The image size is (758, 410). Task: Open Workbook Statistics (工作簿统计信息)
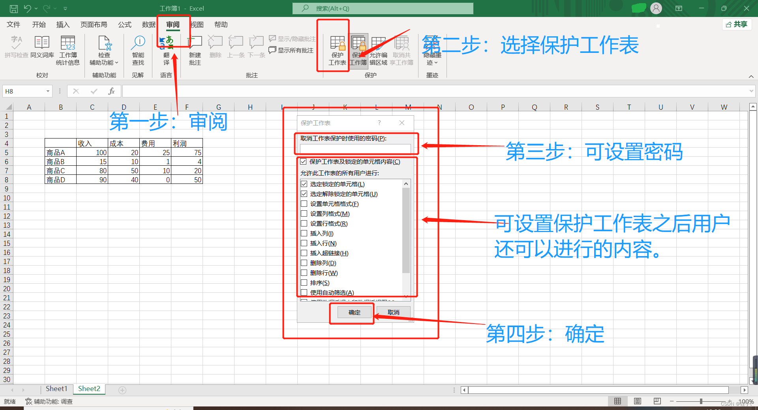68,51
